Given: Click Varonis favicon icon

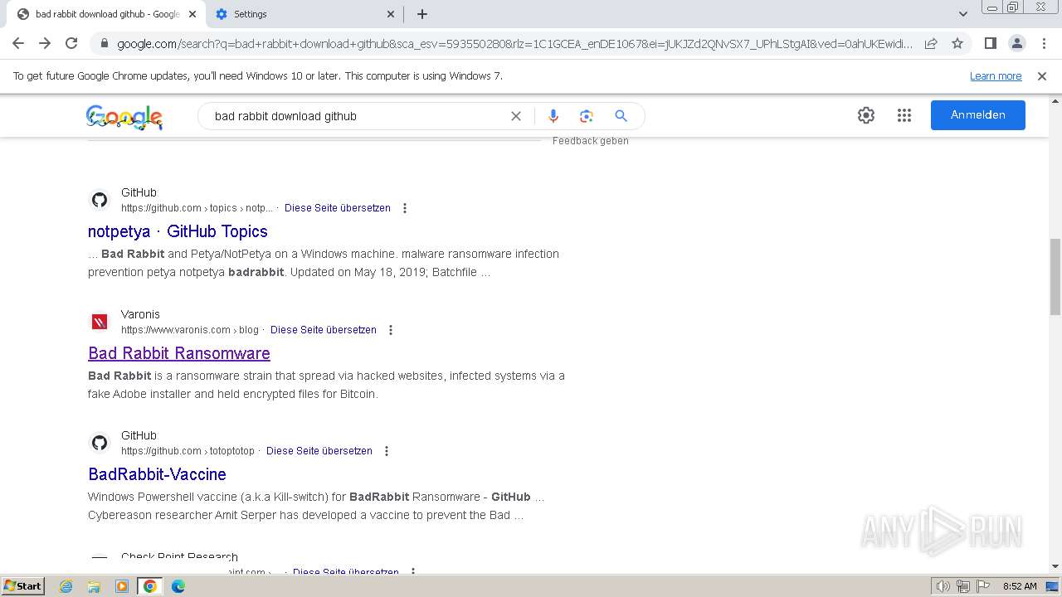Looking at the screenshot, I should [100, 322].
